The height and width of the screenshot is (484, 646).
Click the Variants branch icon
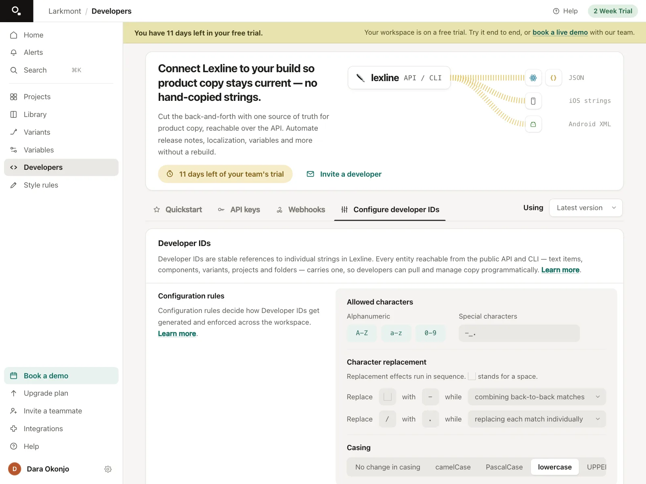click(x=14, y=132)
